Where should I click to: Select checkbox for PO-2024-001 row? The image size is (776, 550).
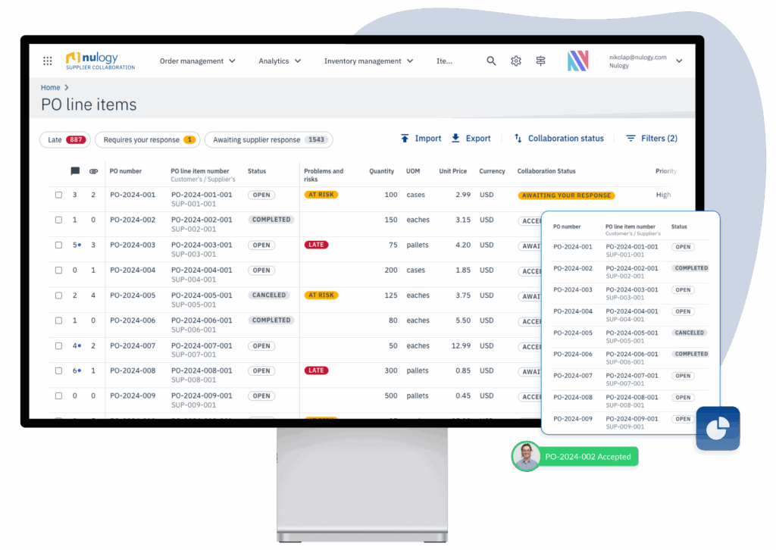coord(59,195)
